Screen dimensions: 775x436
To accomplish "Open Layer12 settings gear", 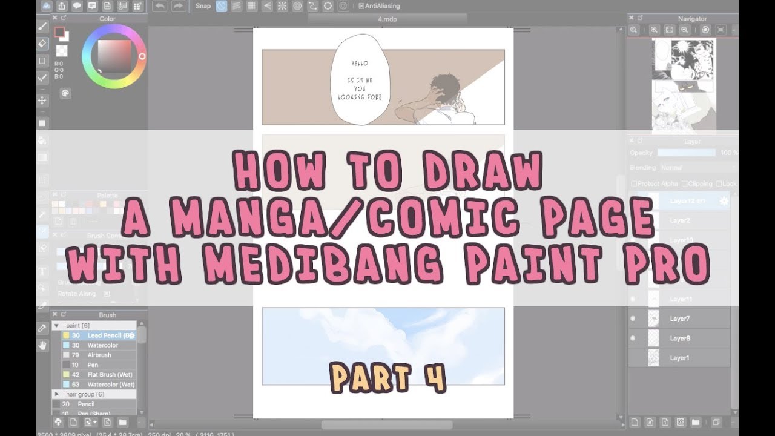I will [723, 201].
